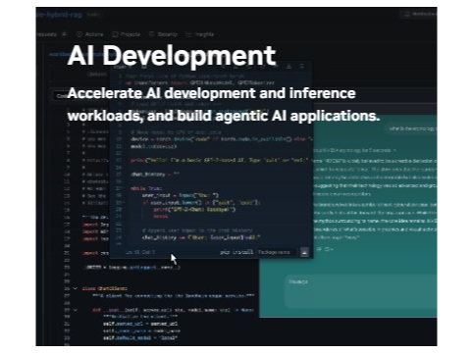Click the Ln/Col status indicator in the editor

coord(140,252)
